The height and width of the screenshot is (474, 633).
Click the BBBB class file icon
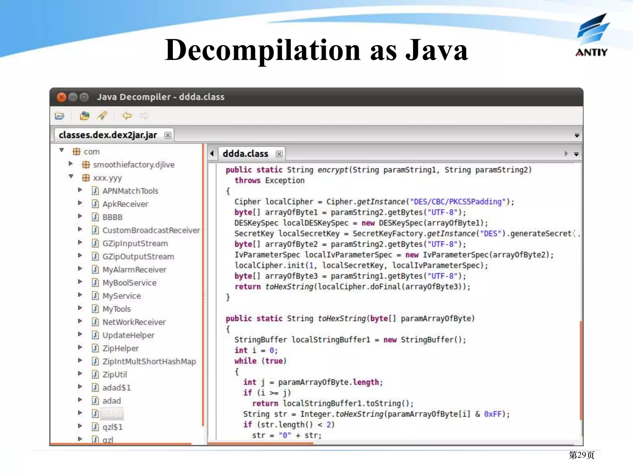(x=96, y=217)
